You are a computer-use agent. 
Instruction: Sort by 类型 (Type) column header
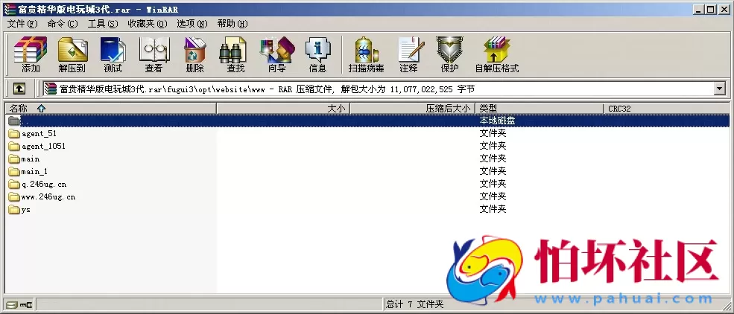tap(540, 109)
